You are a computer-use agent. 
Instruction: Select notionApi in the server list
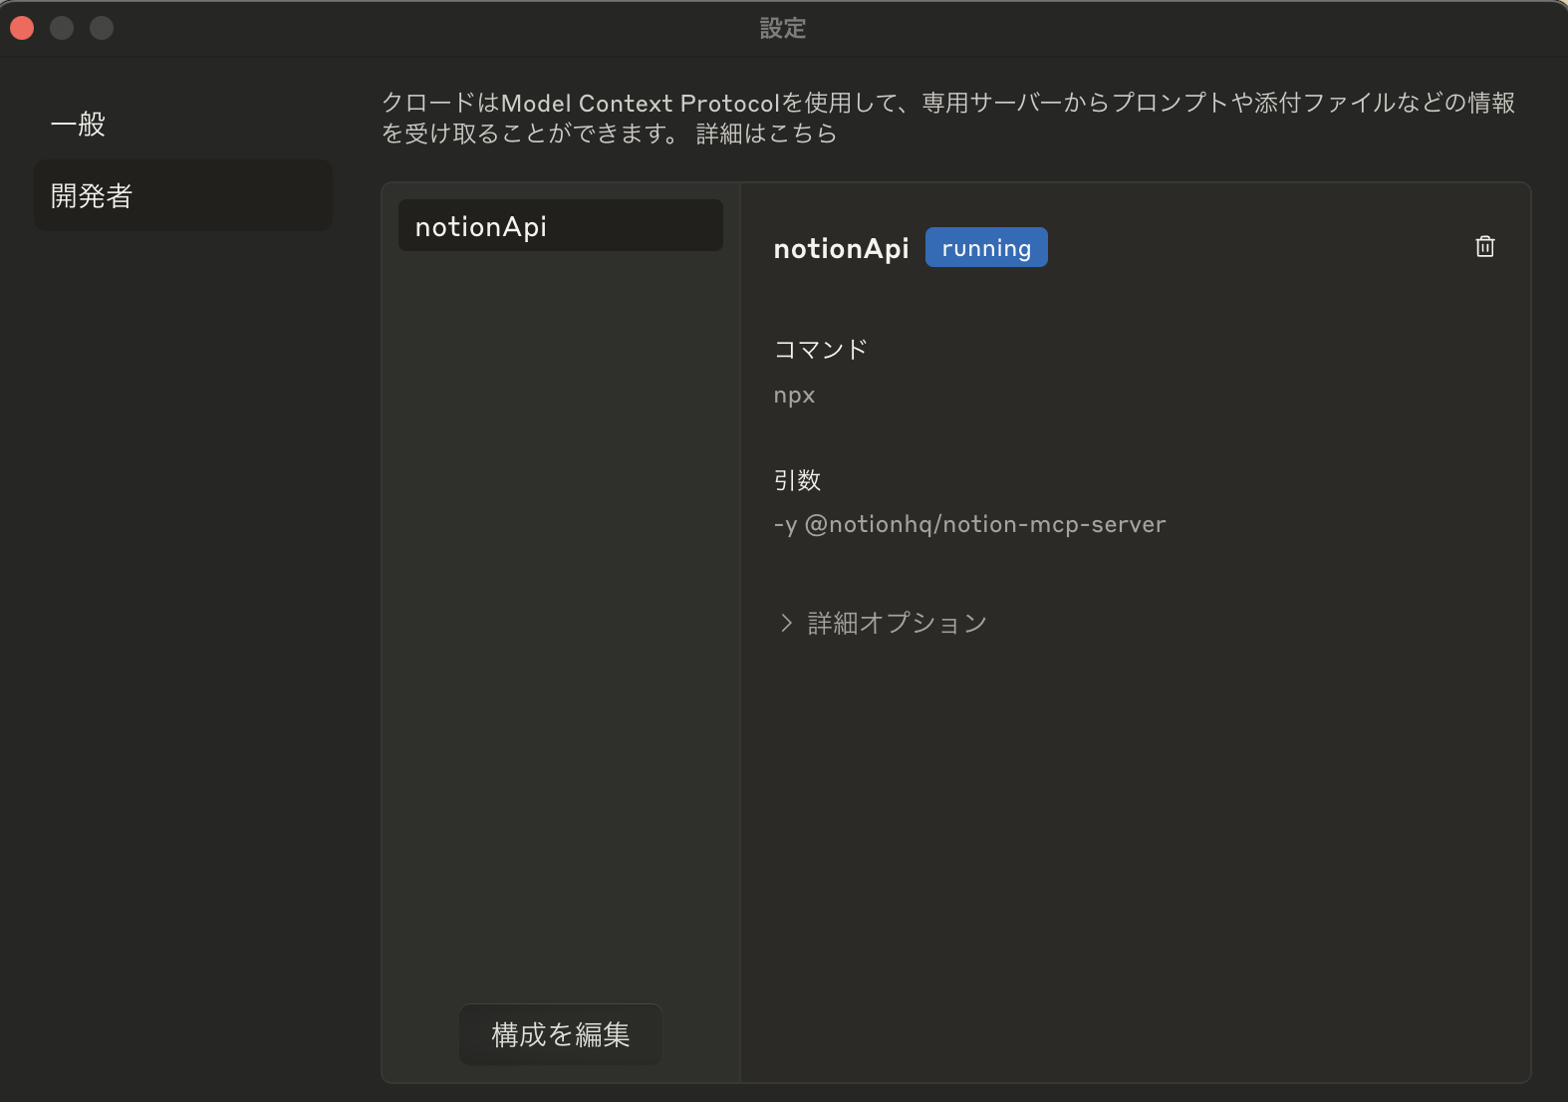561,226
